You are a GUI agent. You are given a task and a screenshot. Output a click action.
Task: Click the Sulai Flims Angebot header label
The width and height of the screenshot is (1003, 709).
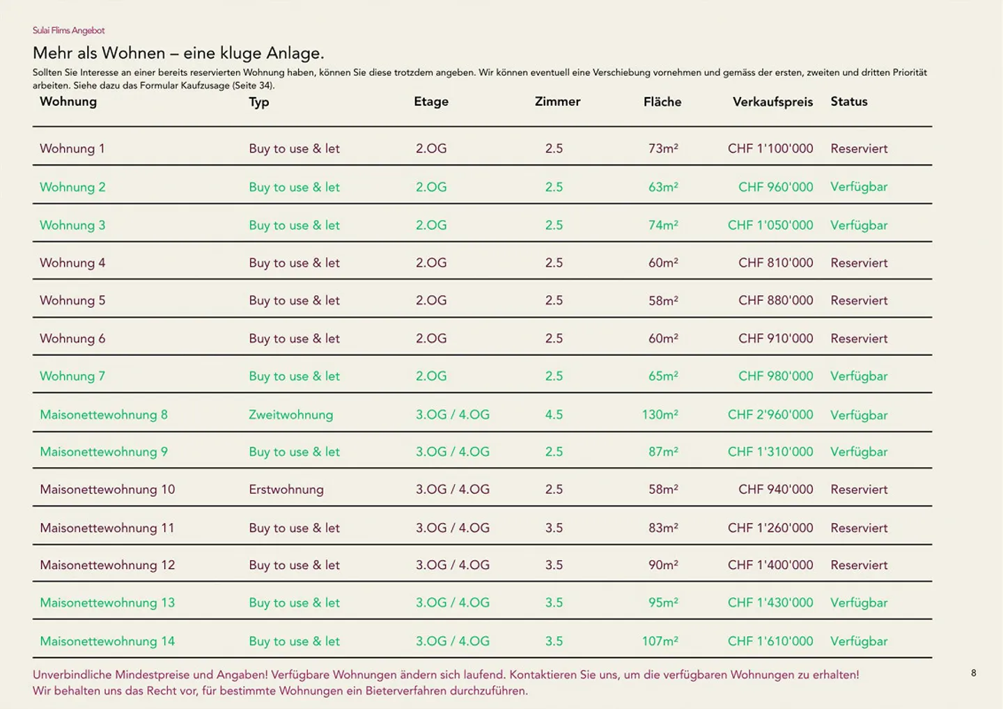pos(68,31)
